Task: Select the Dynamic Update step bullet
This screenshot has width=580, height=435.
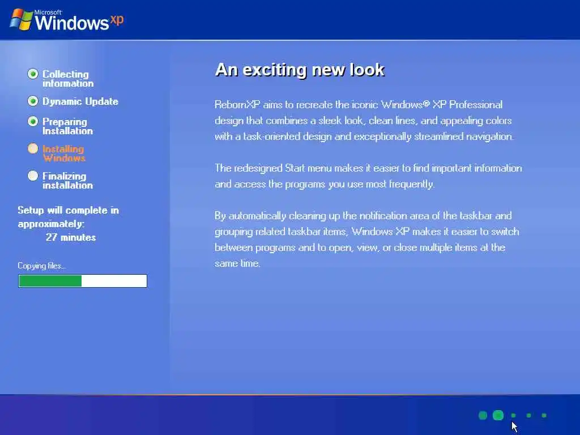Action: point(33,101)
